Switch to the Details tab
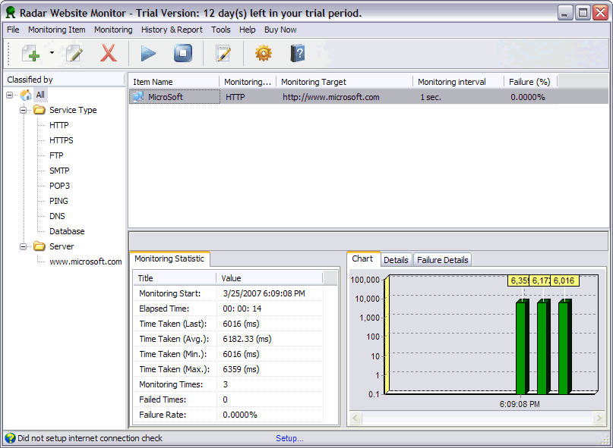613x448 pixels. click(396, 259)
